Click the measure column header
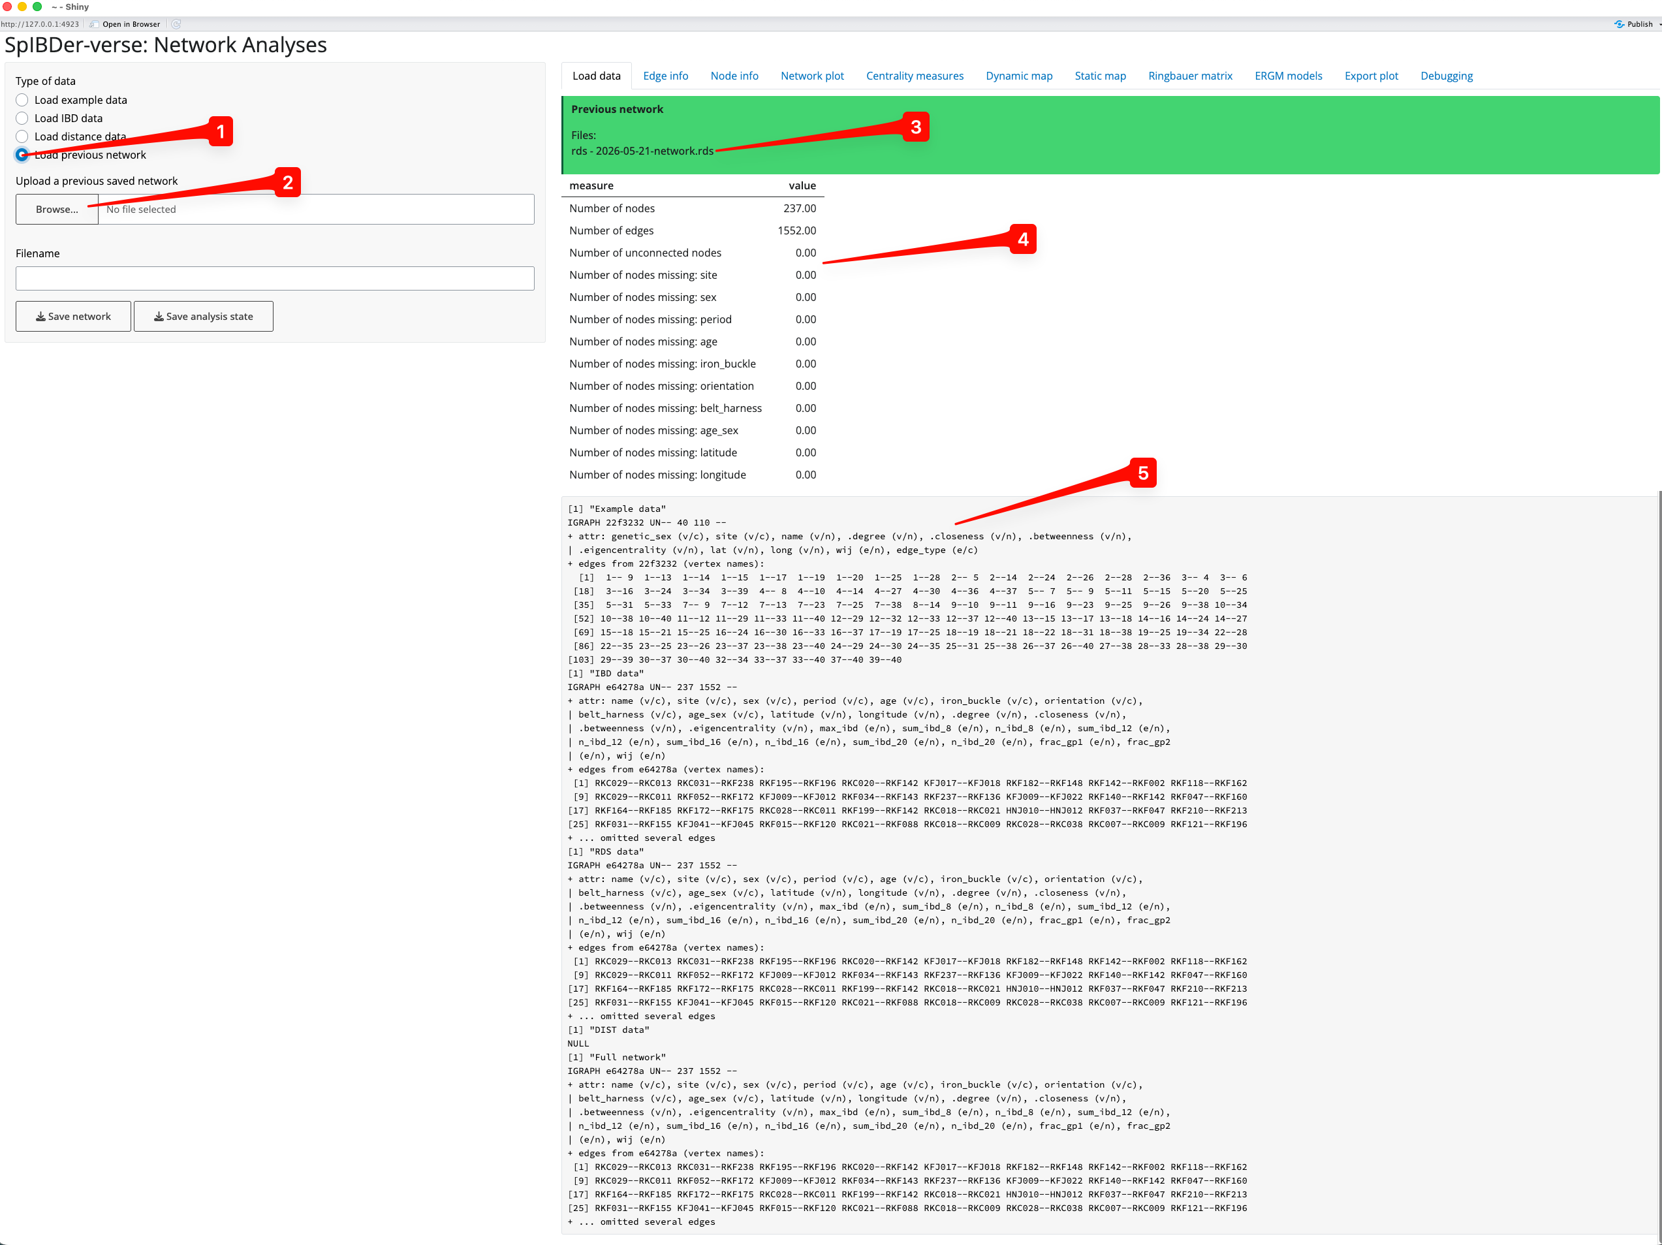 591,185
